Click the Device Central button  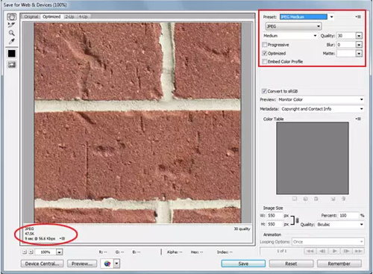[42, 264]
